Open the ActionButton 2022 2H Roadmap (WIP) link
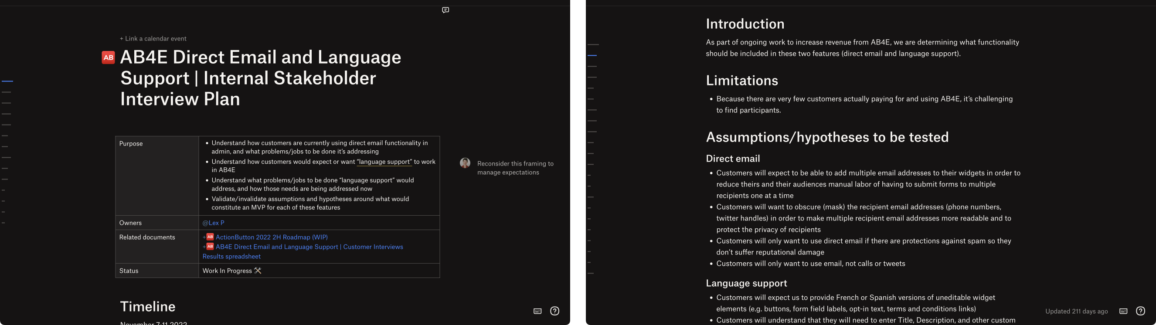Image resolution: width=1156 pixels, height=325 pixels. pos(272,237)
